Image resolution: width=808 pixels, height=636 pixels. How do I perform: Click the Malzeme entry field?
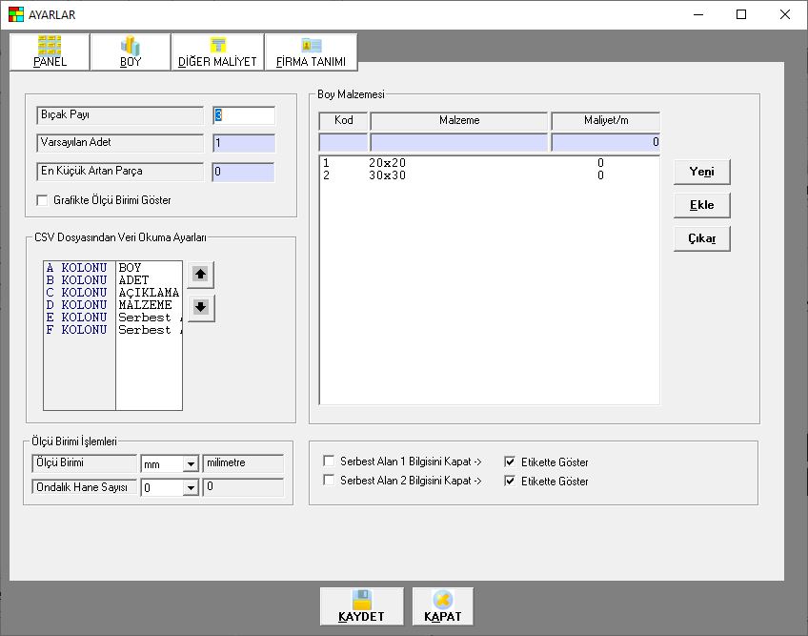tap(459, 142)
